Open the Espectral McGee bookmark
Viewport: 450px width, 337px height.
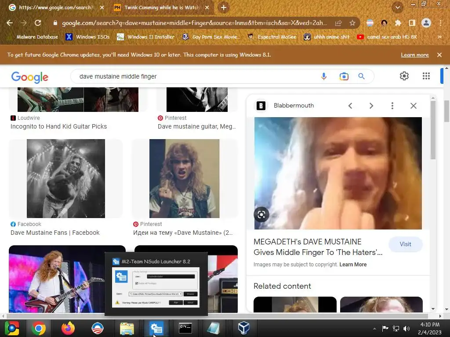pos(272,37)
